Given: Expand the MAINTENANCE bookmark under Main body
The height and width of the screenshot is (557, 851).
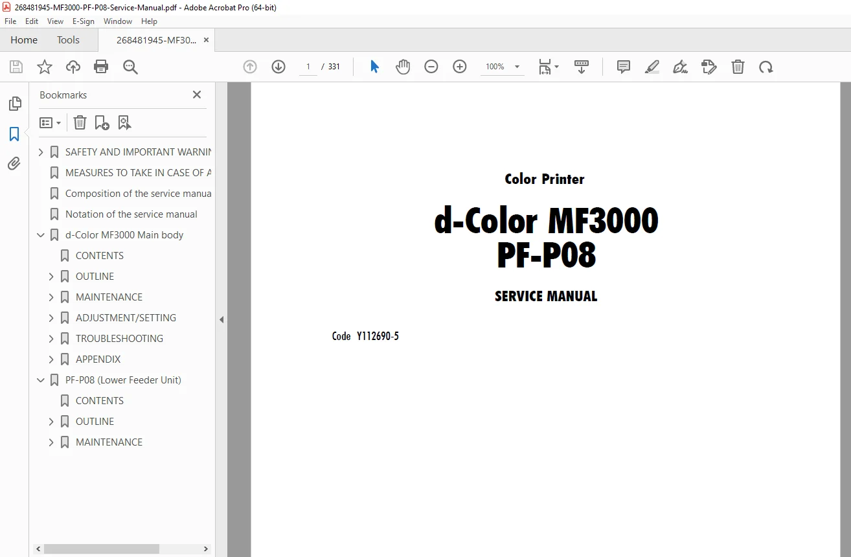Looking at the screenshot, I should coord(52,297).
